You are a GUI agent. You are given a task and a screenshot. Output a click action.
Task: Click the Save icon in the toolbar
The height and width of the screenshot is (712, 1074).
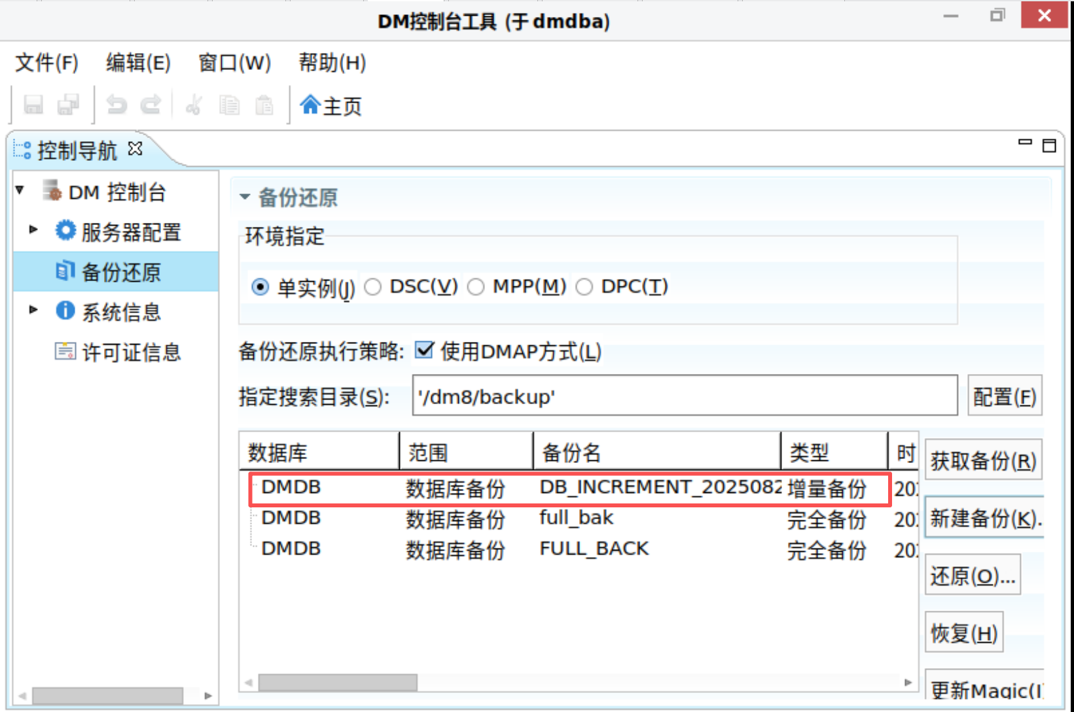34,104
